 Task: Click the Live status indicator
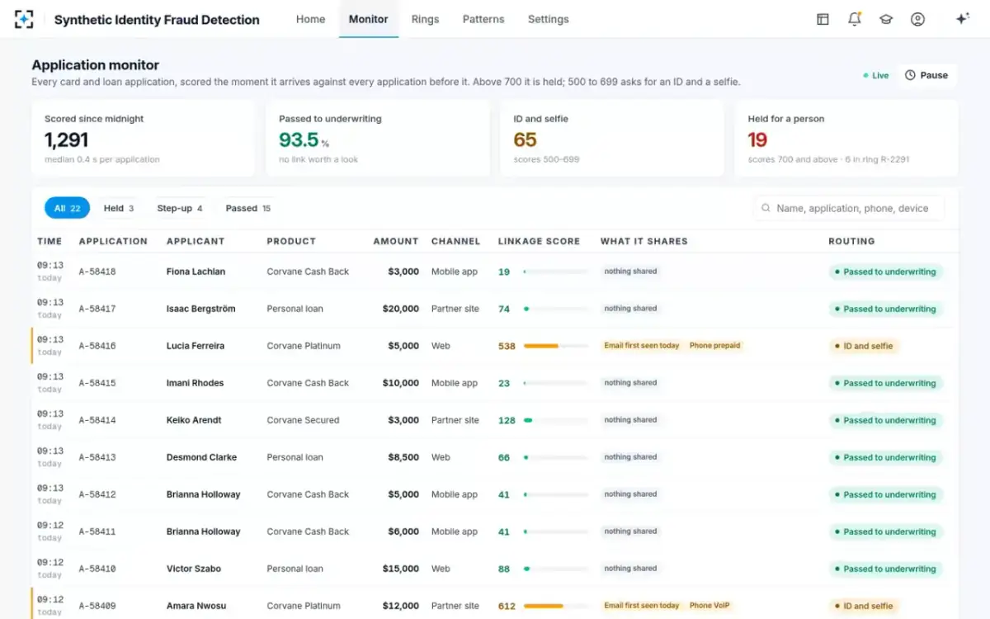876,75
